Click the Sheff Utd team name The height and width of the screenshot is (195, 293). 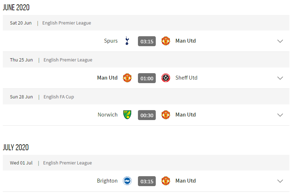point(186,78)
